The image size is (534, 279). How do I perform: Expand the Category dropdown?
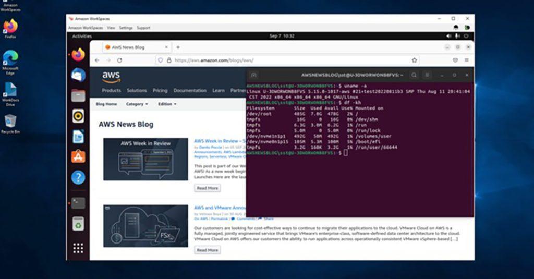pos(137,104)
